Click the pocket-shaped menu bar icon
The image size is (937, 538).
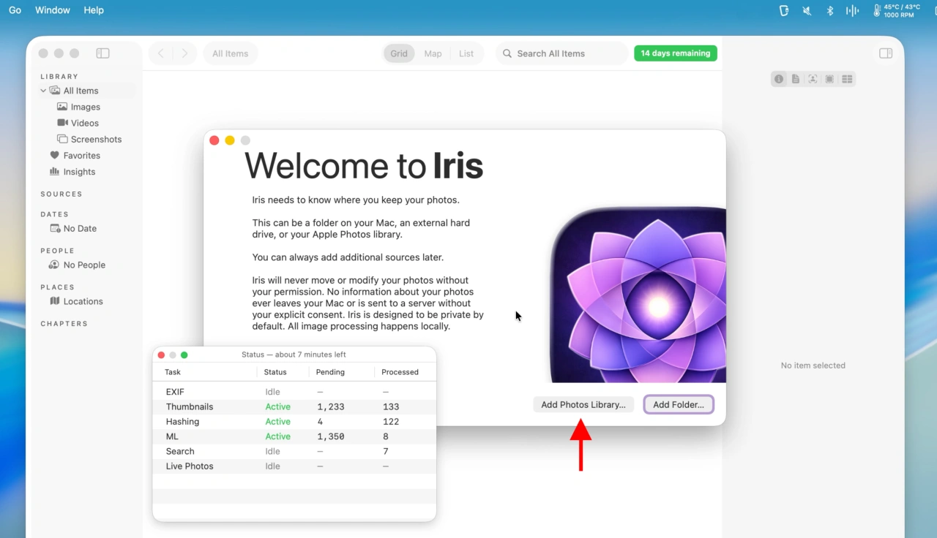click(x=784, y=10)
